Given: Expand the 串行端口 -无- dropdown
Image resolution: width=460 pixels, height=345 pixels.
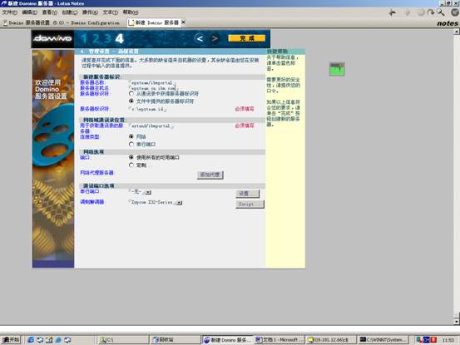Looking at the screenshot, I should (x=148, y=192).
